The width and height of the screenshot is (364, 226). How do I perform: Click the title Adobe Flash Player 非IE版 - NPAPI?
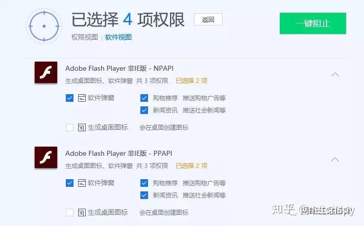pyautogui.click(x=119, y=68)
